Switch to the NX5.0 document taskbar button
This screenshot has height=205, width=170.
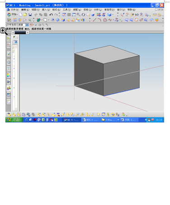tap(90, 120)
